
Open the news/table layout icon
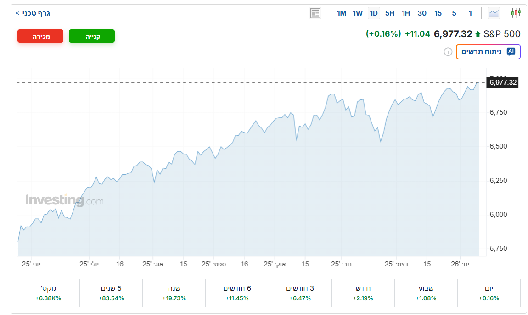(x=315, y=13)
